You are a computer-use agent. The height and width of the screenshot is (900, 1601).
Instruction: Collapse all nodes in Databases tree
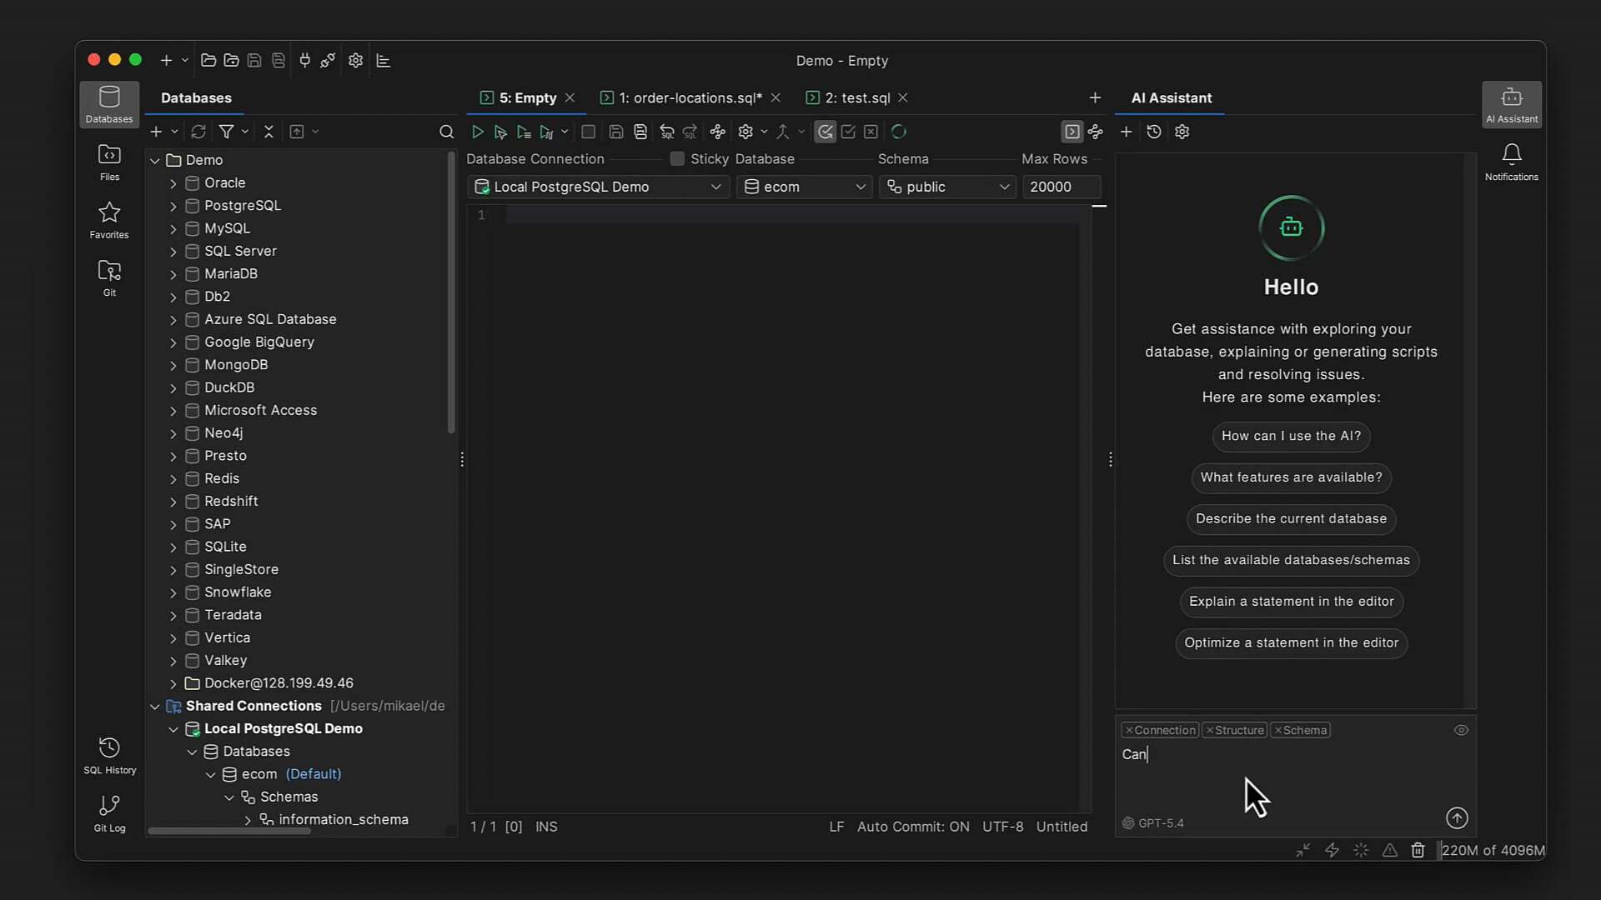[x=269, y=132]
